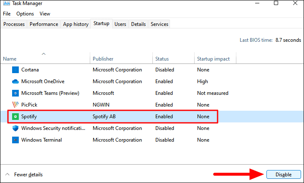
Task: Switch to the Processes tab
Action: 14,24
